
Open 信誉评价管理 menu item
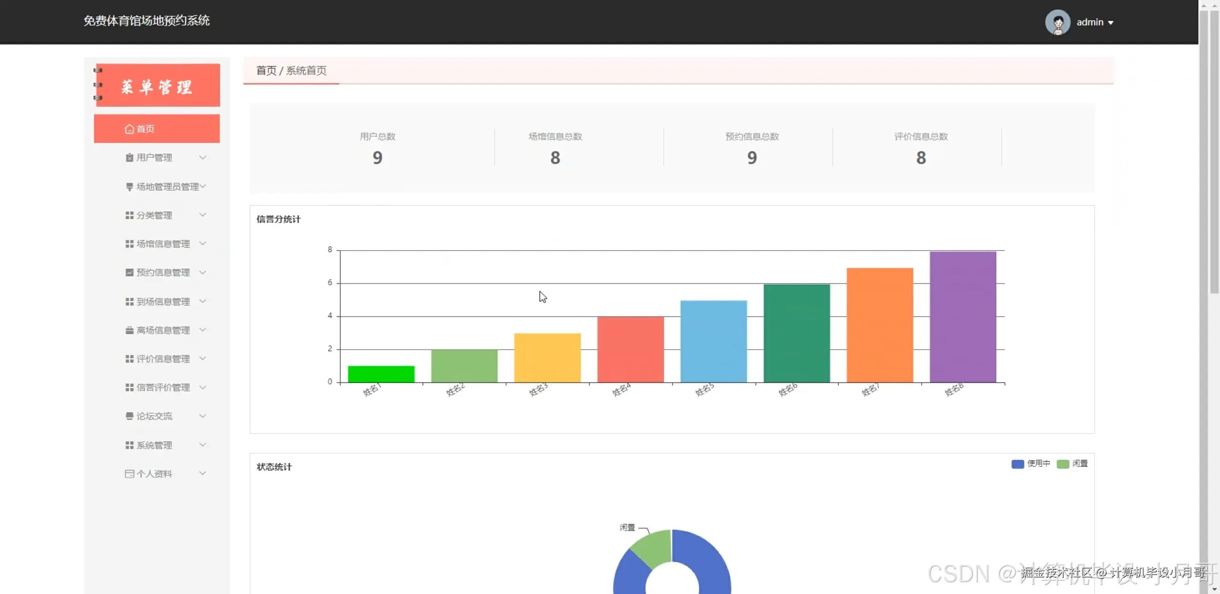(x=163, y=387)
